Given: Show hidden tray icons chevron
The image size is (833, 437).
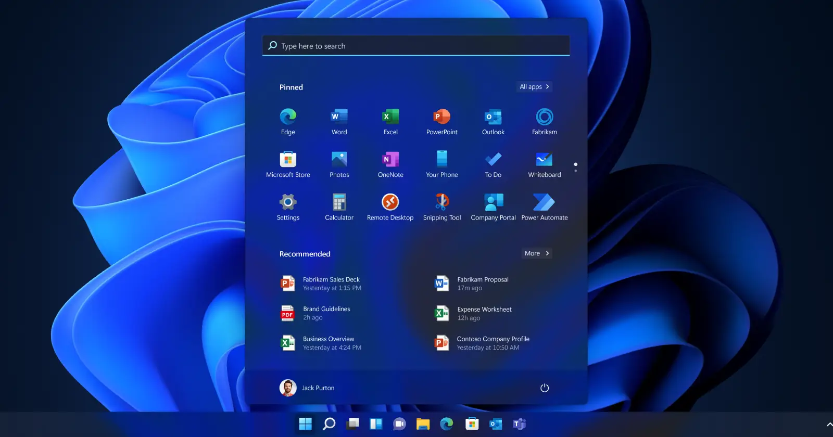Looking at the screenshot, I should 829,425.
